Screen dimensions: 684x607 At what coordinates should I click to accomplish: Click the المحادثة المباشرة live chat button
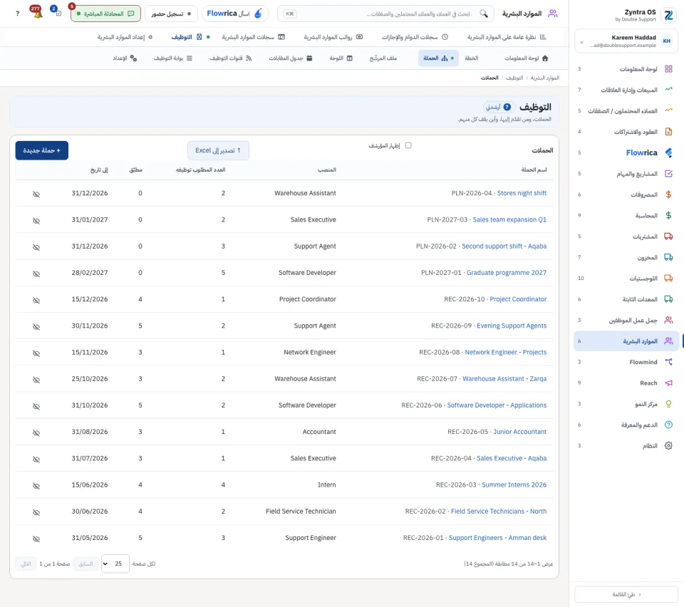pos(105,14)
